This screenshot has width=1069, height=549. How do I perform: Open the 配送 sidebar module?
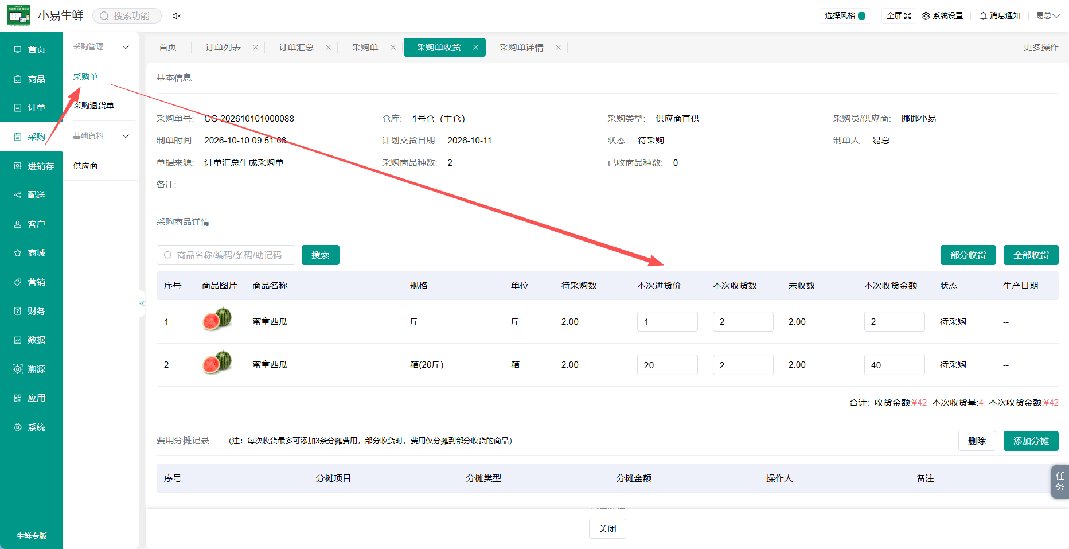pyautogui.click(x=32, y=194)
